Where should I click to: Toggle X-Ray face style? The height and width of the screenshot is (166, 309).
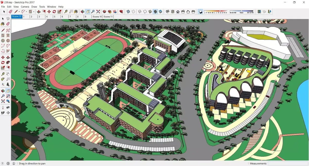[x=128, y=12]
